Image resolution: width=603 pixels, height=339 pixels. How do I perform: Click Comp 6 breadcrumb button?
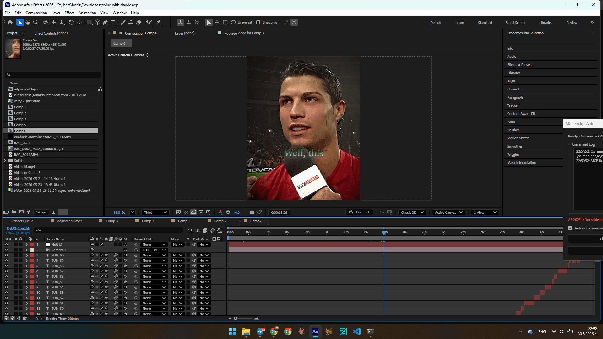121,43
